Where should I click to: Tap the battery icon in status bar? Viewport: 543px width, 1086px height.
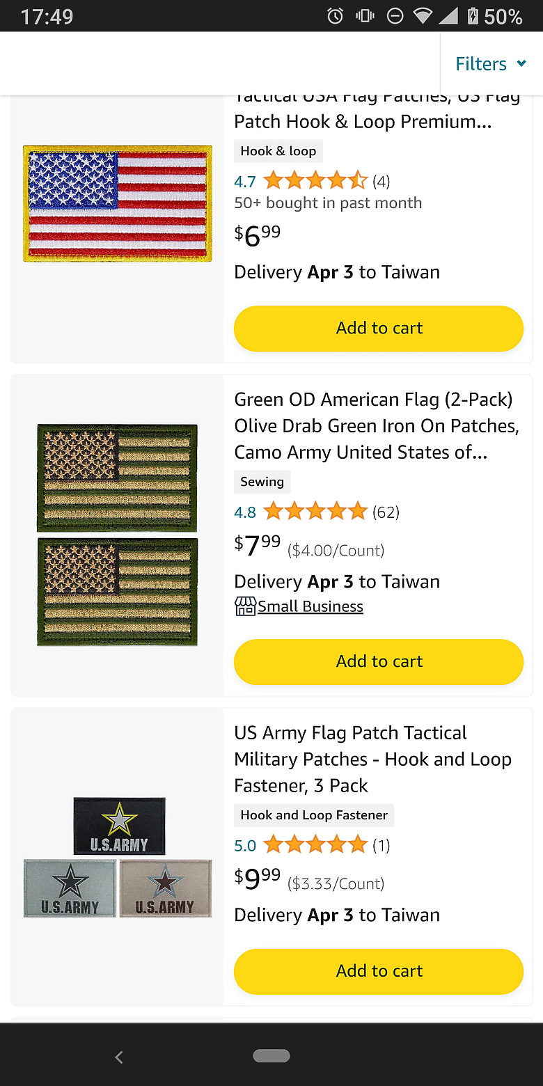click(473, 16)
